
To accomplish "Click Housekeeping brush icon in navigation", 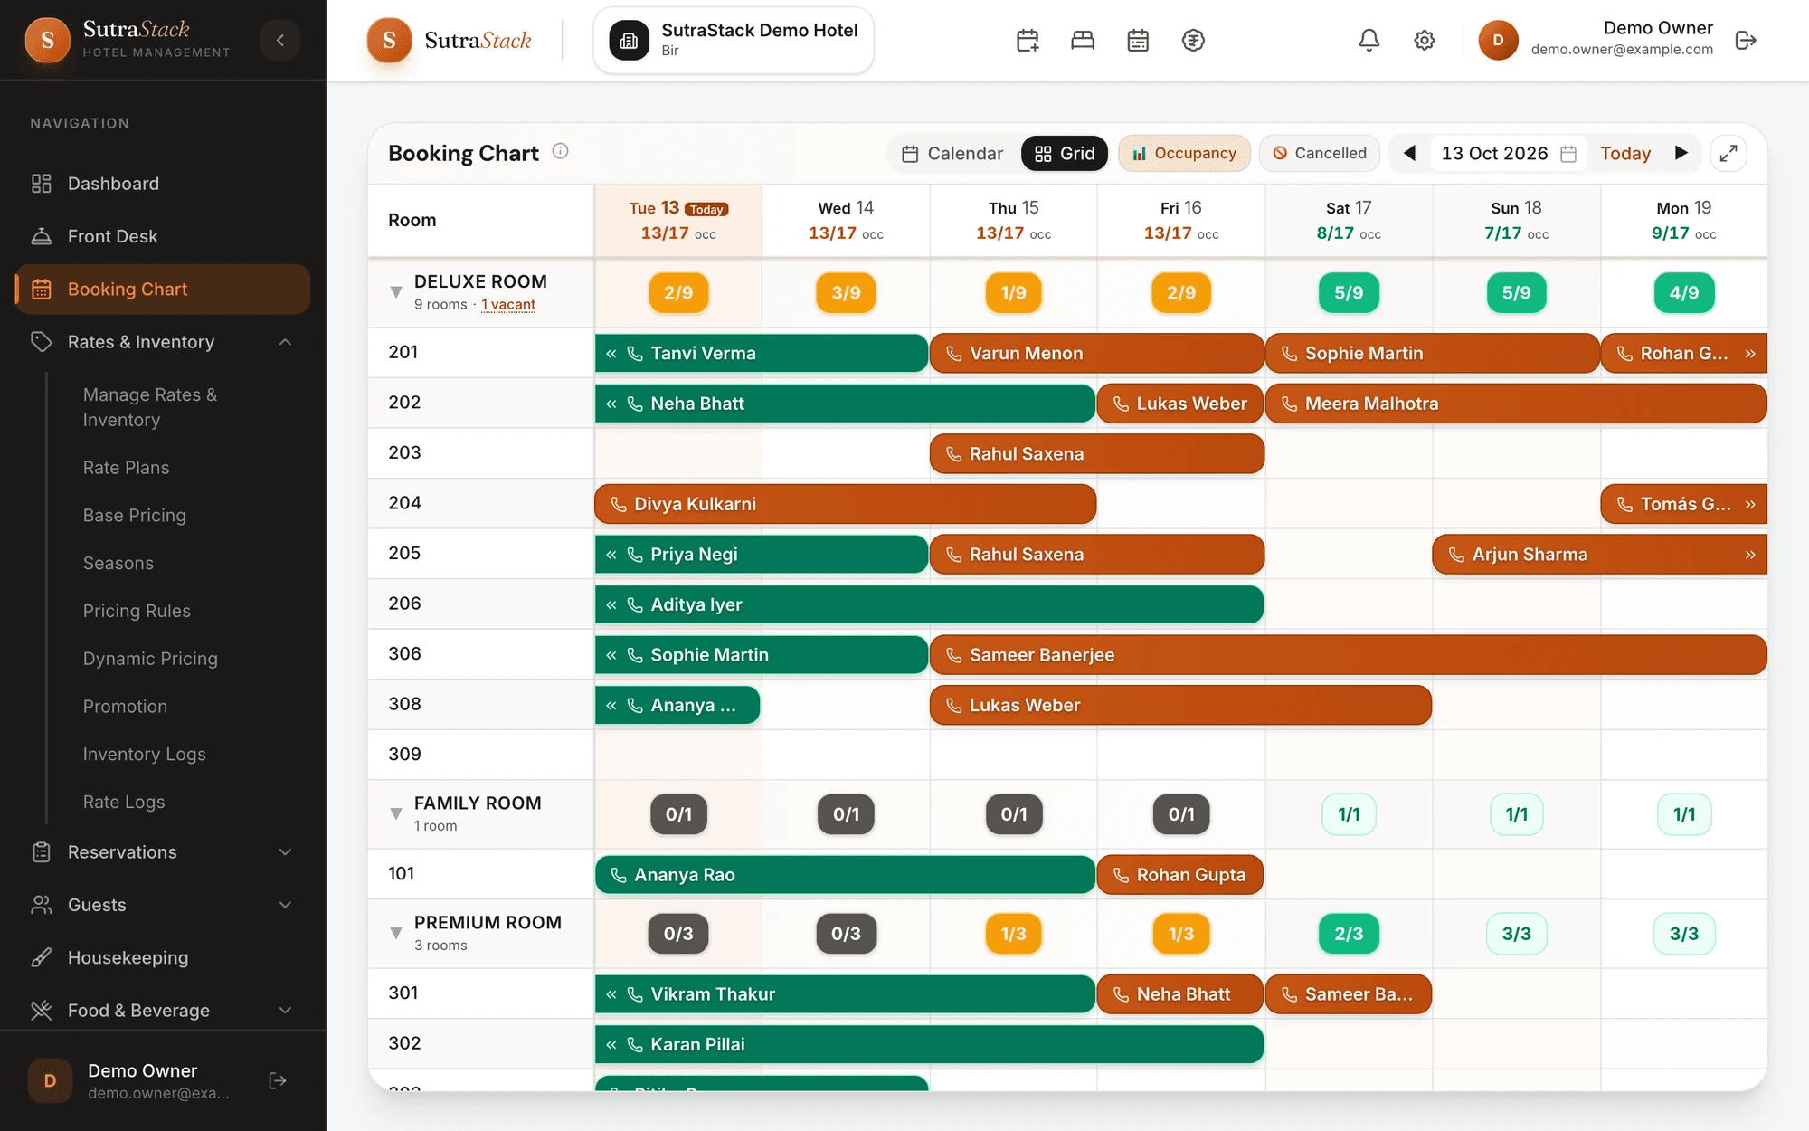I will tap(42, 957).
